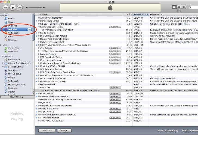Click the Fast-forward next track button
The width and height of the screenshot is (198, 149).
[x=20, y=8]
